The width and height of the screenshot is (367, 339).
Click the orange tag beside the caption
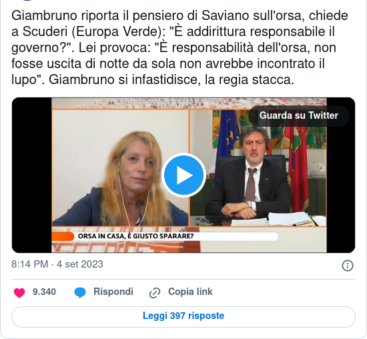pyautogui.click(x=63, y=236)
